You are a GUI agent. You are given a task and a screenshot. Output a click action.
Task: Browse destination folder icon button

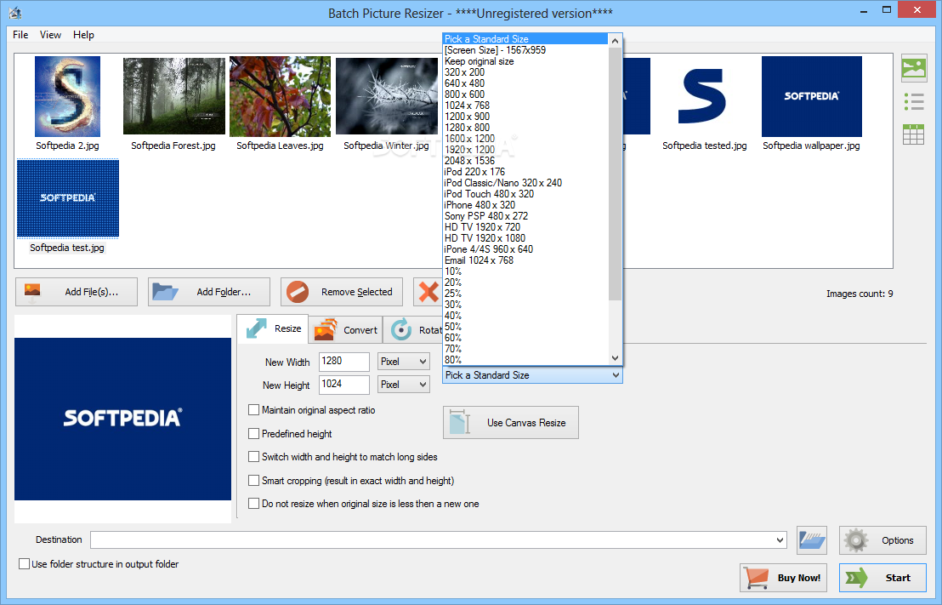tap(812, 540)
